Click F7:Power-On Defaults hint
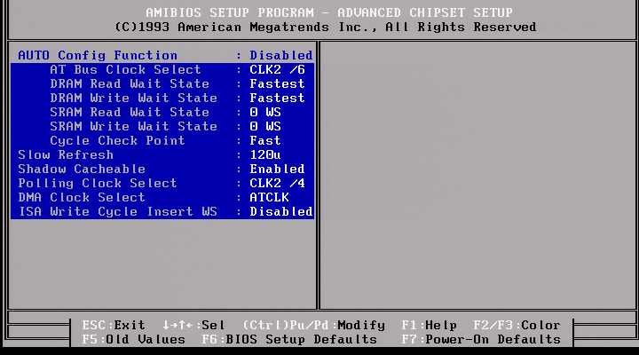The image size is (639, 355). click(x=481, y=340)
